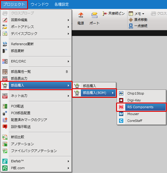
Task: Click the RS Components logo icon
Action: [x=121, y=107]
